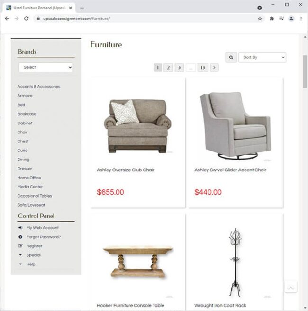Screen dimensions: 308x311
Task: Click Forgot Password question mark icon
Action: [x=20, y=237]
